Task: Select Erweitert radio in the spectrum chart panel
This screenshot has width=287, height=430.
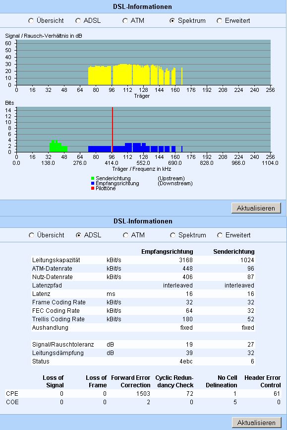Action: 220,20
